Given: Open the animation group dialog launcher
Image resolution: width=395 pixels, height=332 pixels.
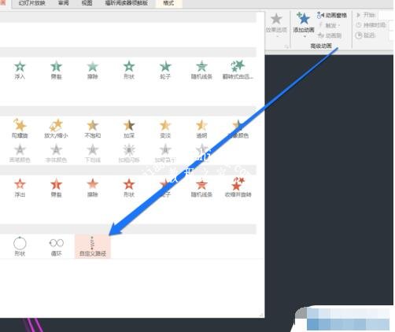Looking at the screenshot, I should (286, 47).
